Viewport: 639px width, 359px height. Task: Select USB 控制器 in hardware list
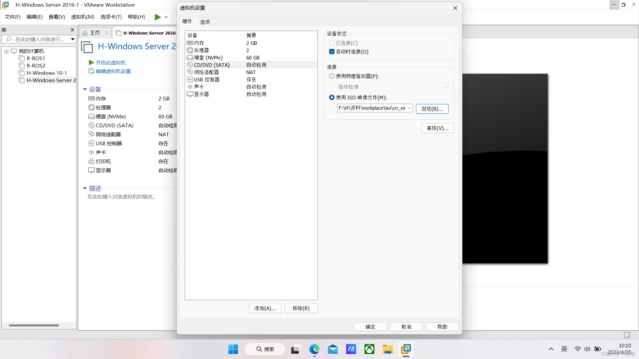point(251,79)
